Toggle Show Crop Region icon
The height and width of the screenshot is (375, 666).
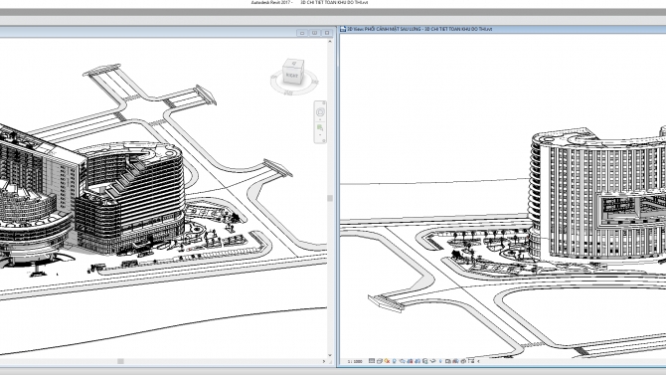(417, 361)
